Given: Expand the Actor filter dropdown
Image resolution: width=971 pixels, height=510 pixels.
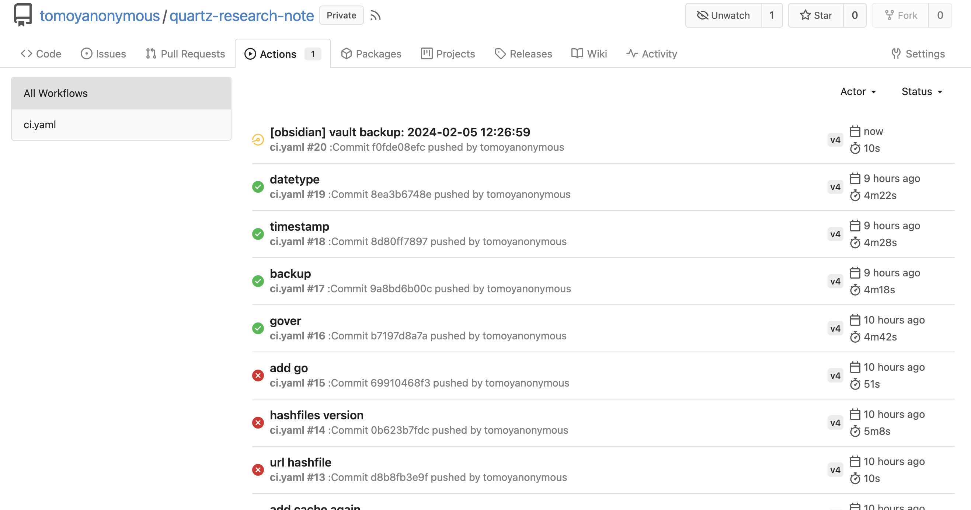Looking at the screenshot, I should pyautogui.click(x=858, y=91).
